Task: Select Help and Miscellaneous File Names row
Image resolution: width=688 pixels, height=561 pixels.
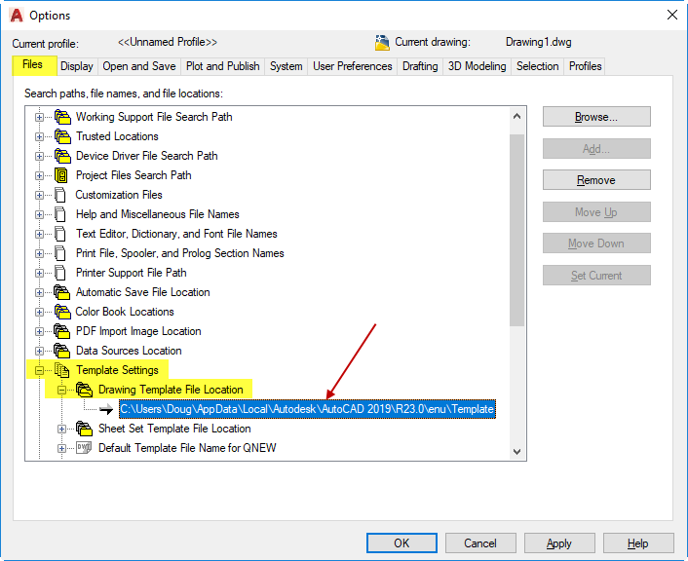Action: click(x=158, y=214)
